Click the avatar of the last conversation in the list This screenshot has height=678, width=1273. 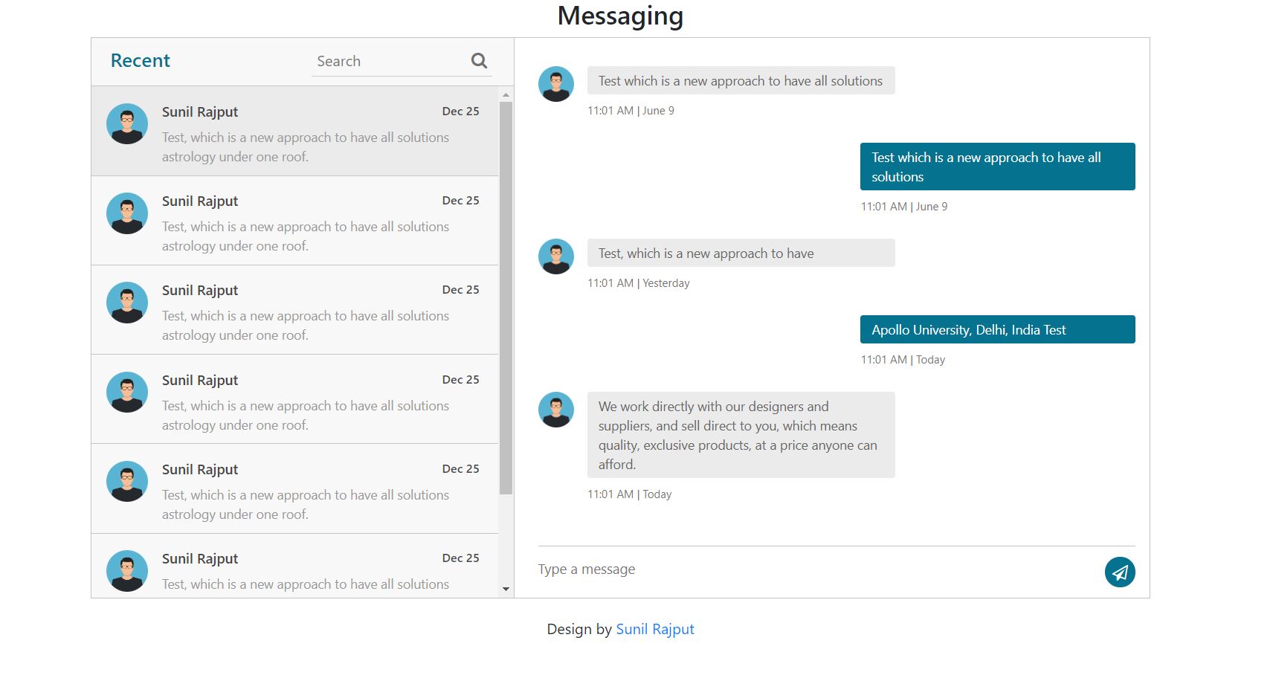click(127, 570)
